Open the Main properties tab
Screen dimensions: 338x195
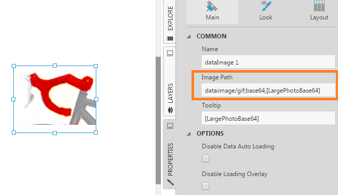tap(213, 11)
